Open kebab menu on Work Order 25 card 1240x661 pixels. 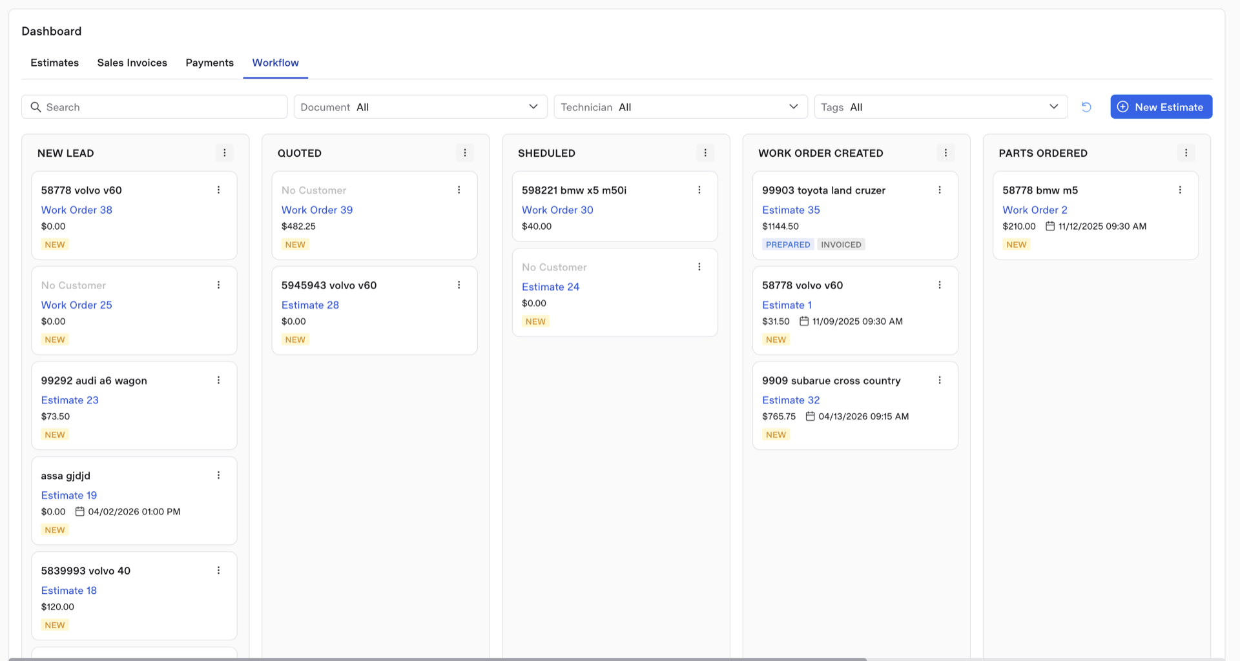pyautogui.click(x=218, y=285)
